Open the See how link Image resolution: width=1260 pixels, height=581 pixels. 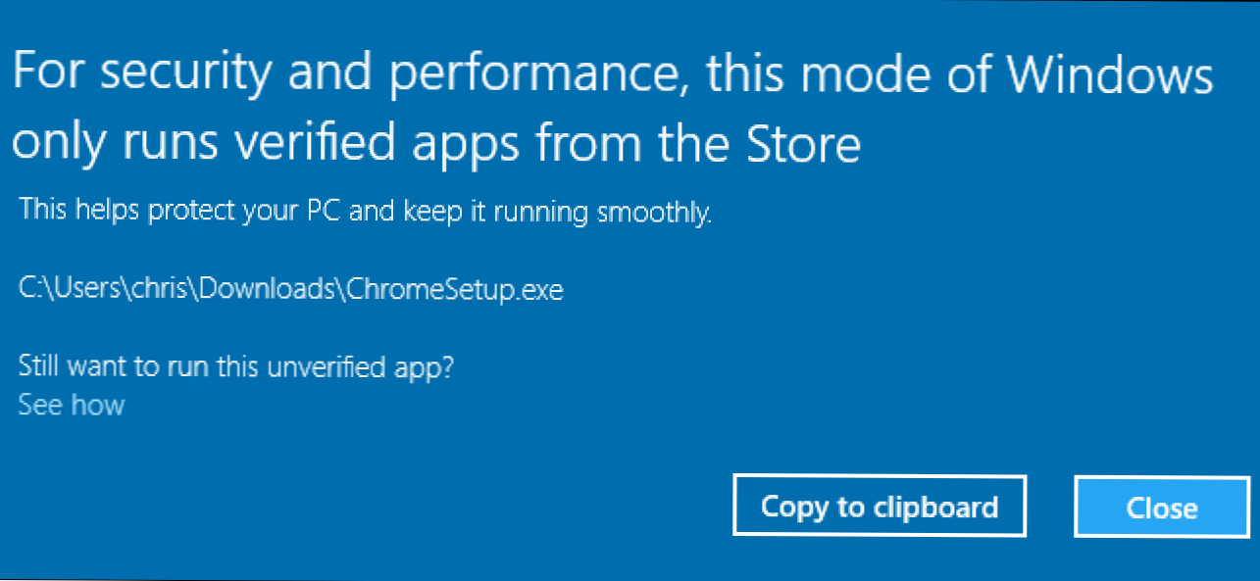(72, 405)
